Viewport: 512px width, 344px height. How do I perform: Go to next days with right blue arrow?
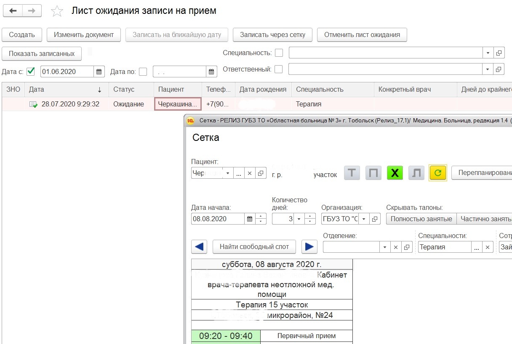click(x=309, y=247)
